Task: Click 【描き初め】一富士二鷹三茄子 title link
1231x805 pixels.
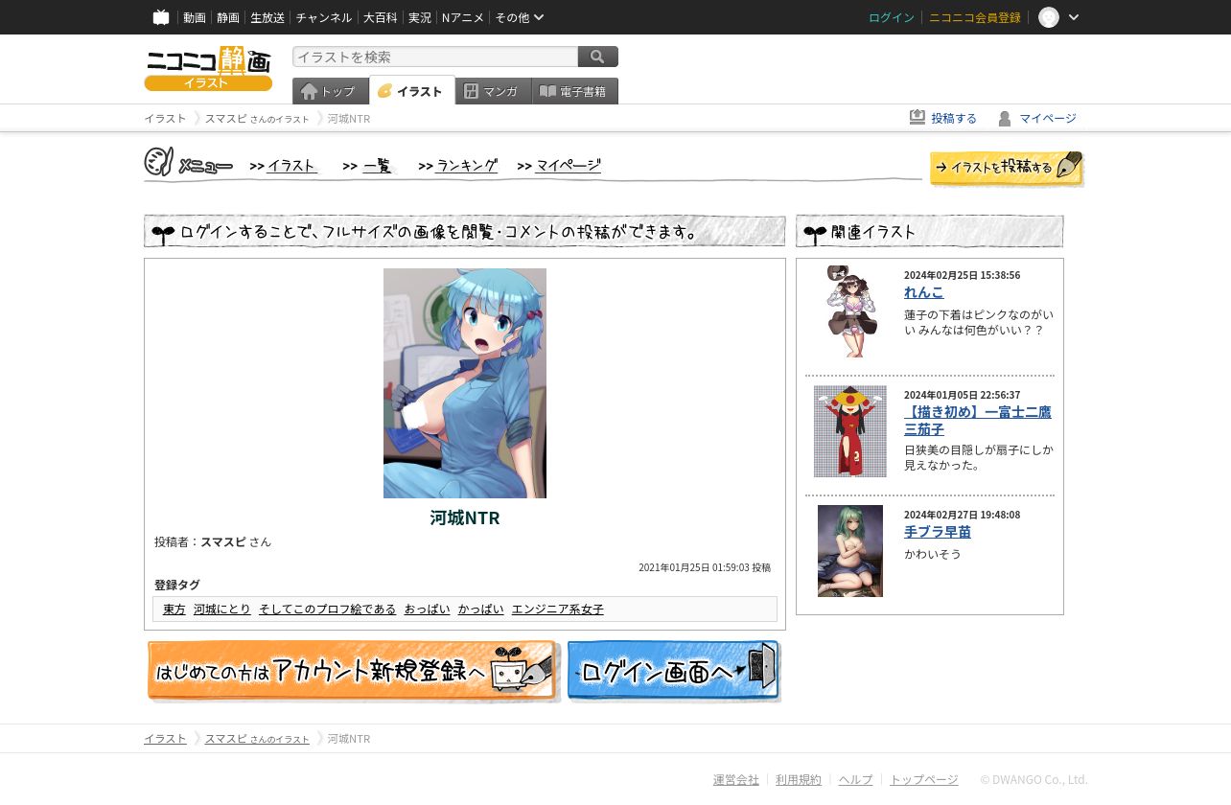Action: tap(978, 420)
